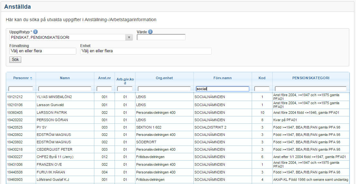Screen dimensions: 356x184
Task: Click the Org.enhet column header
Action: pos(164,78)
